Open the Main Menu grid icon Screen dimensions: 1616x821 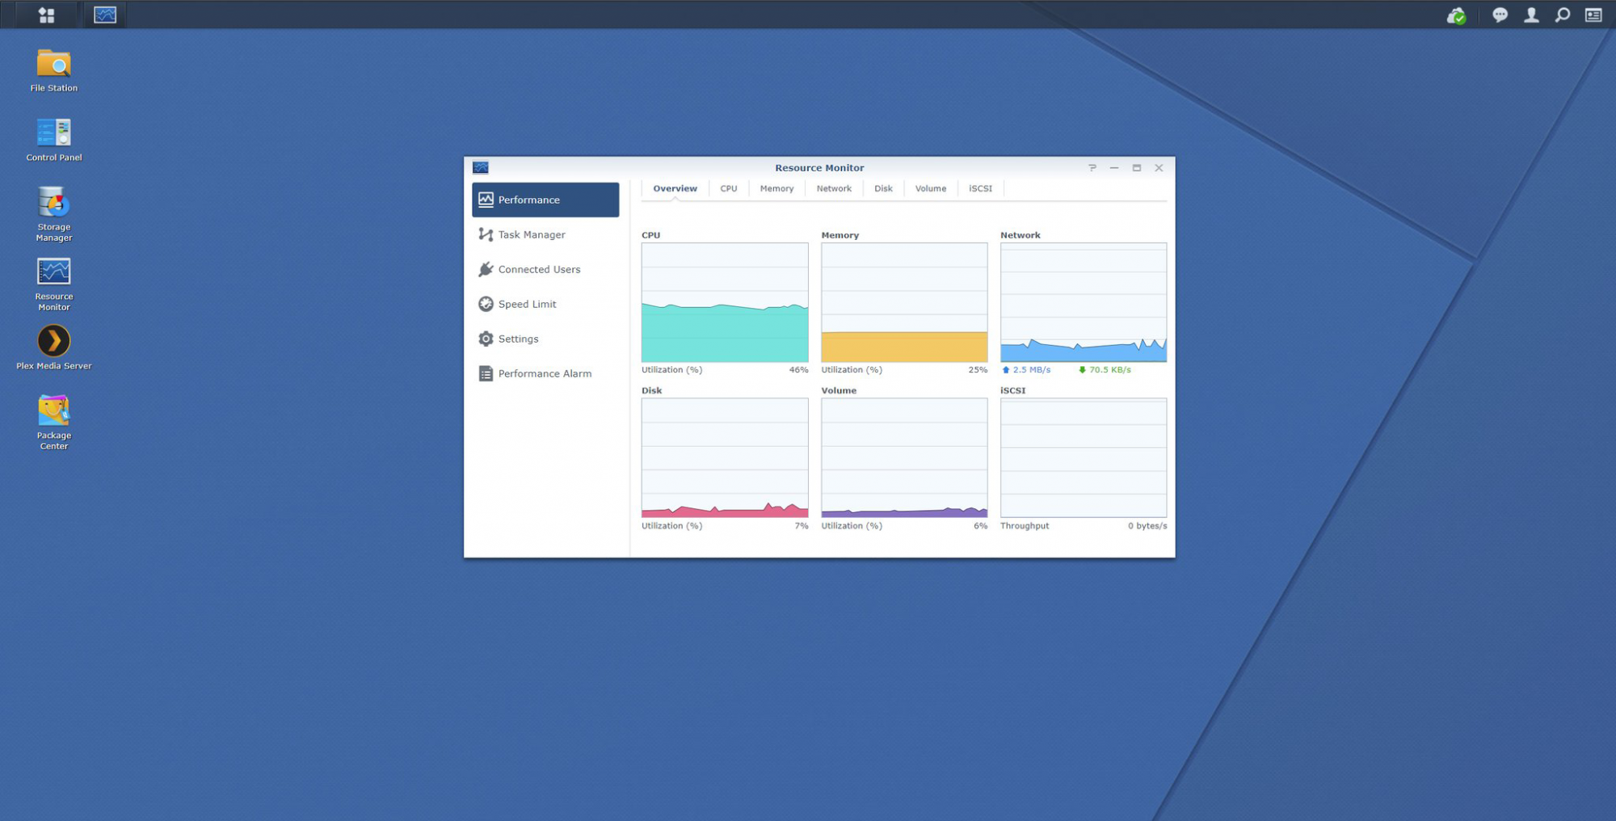point(46,15)
